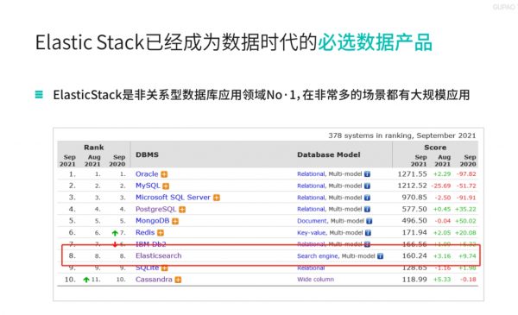Click the "378 systems in ranking" caption
This screenshot has height=315, width=518.
click(402, 135)
